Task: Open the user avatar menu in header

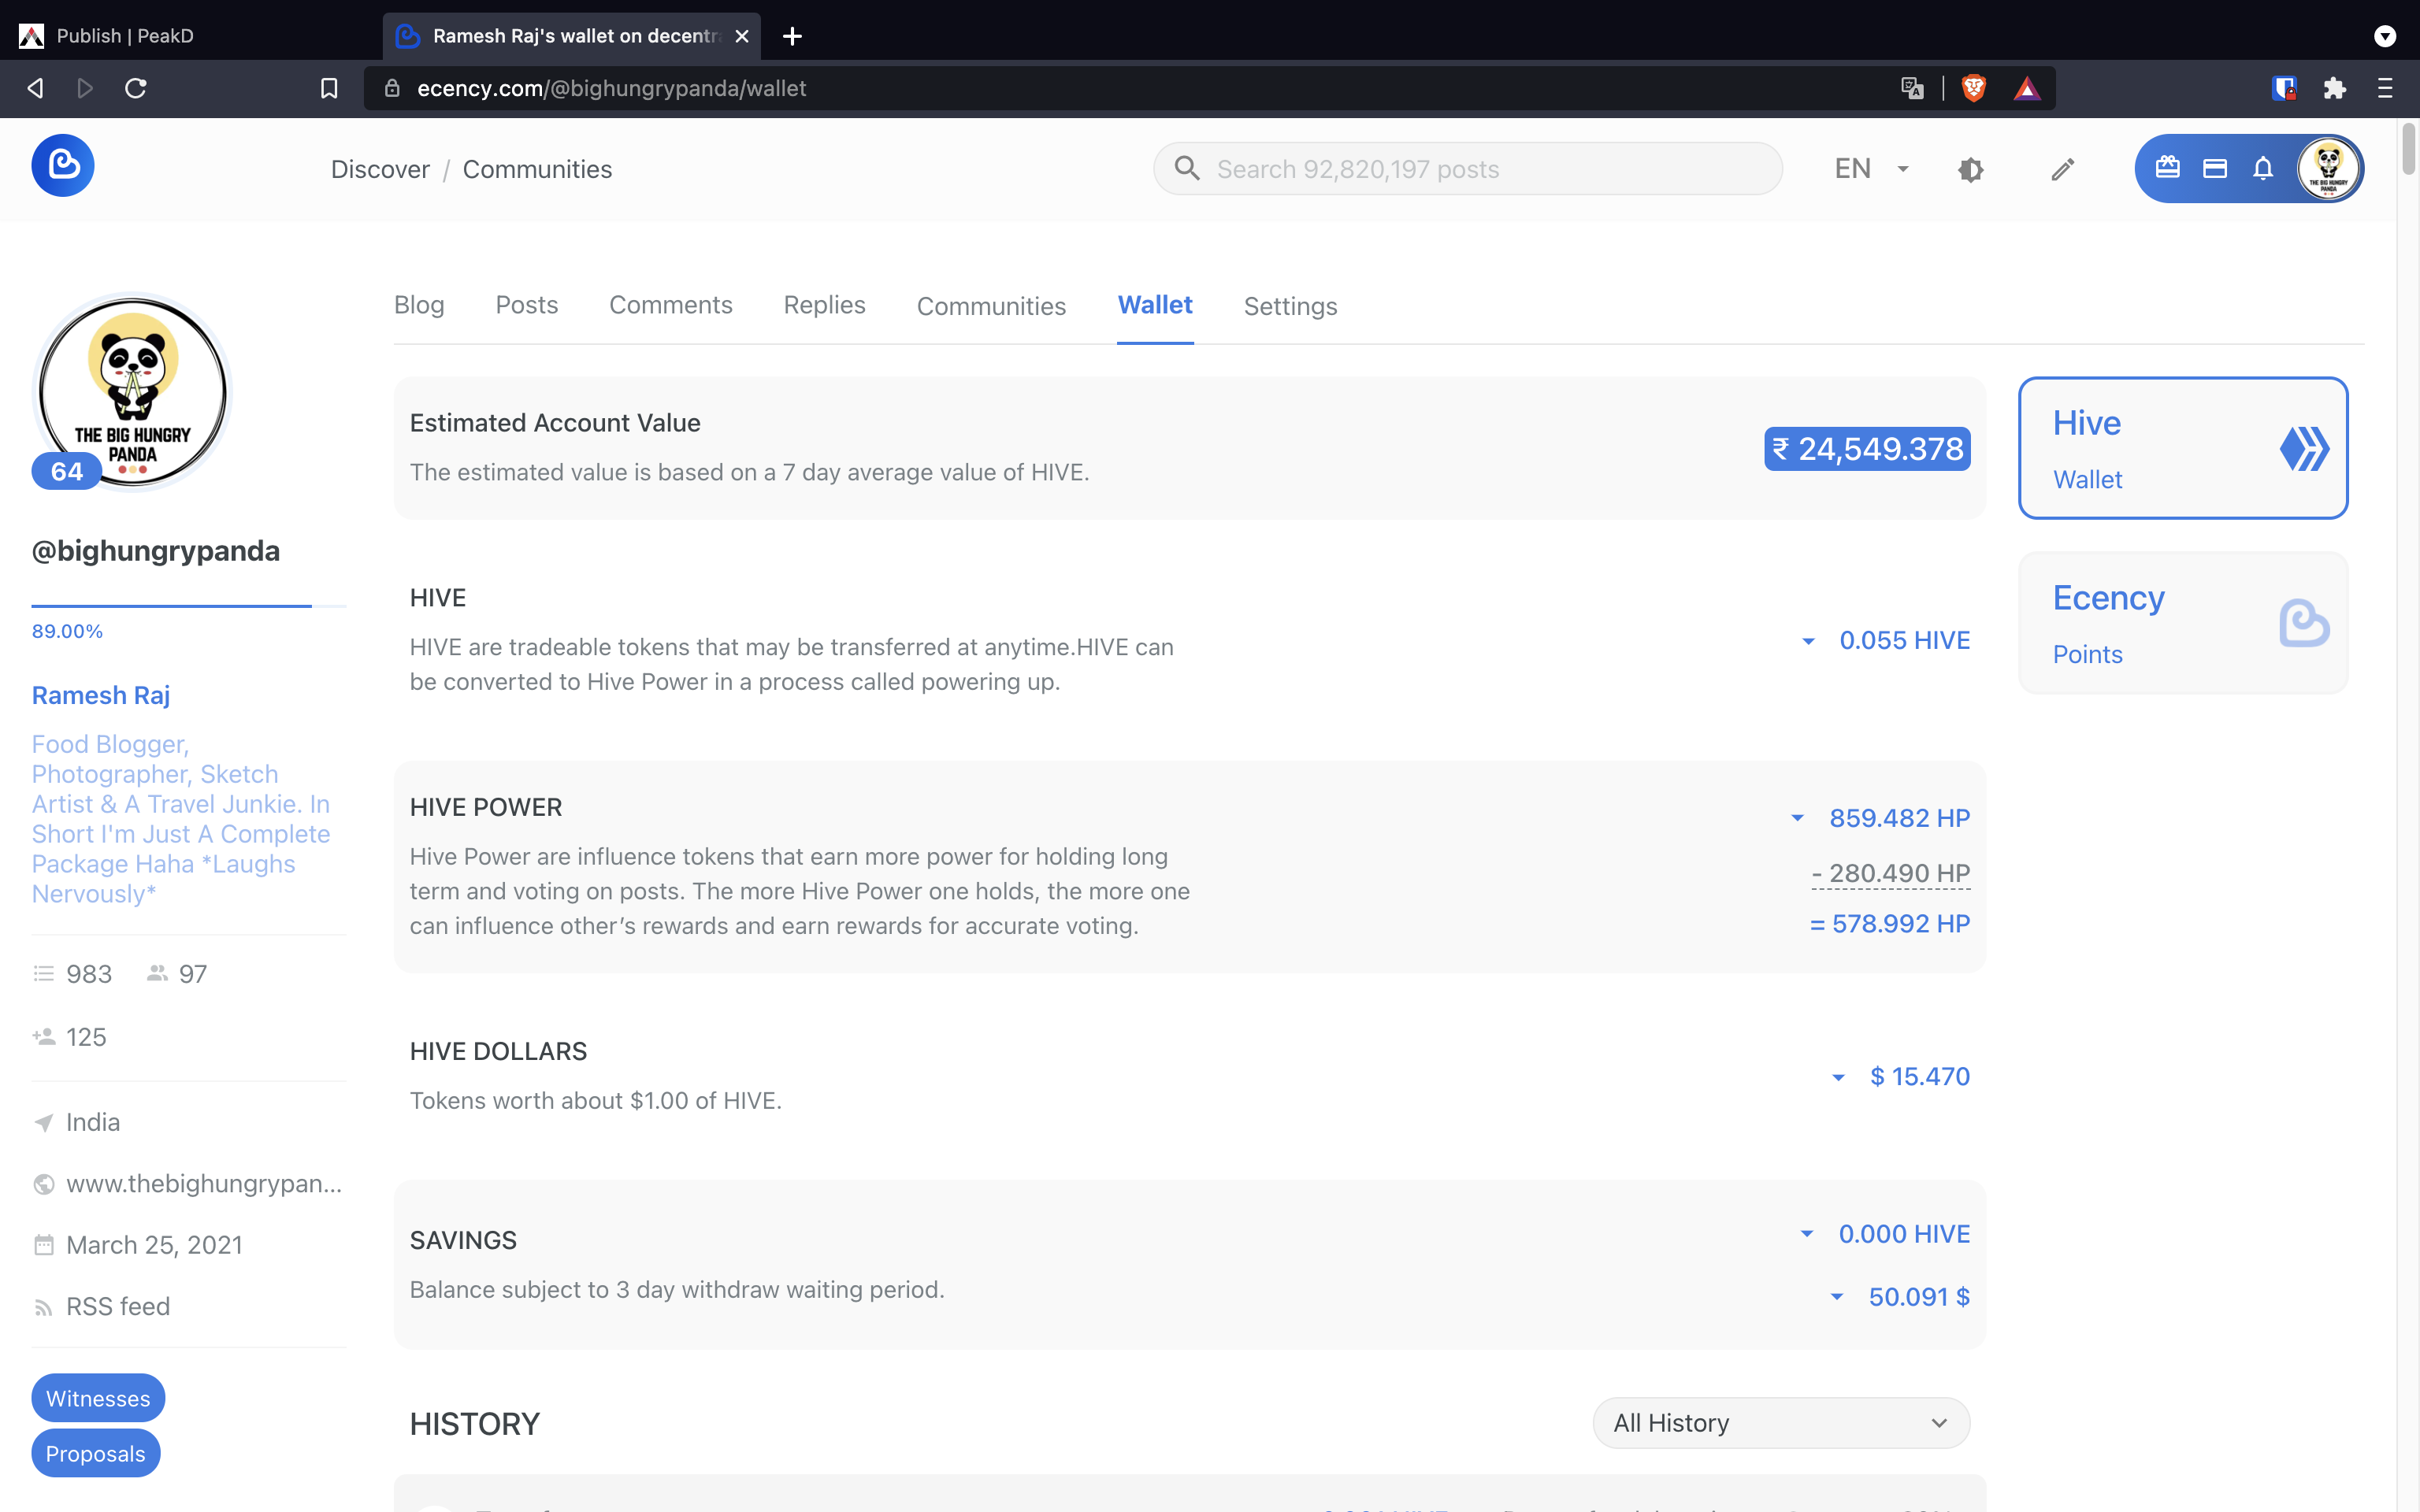Action: click(2328, 168)
